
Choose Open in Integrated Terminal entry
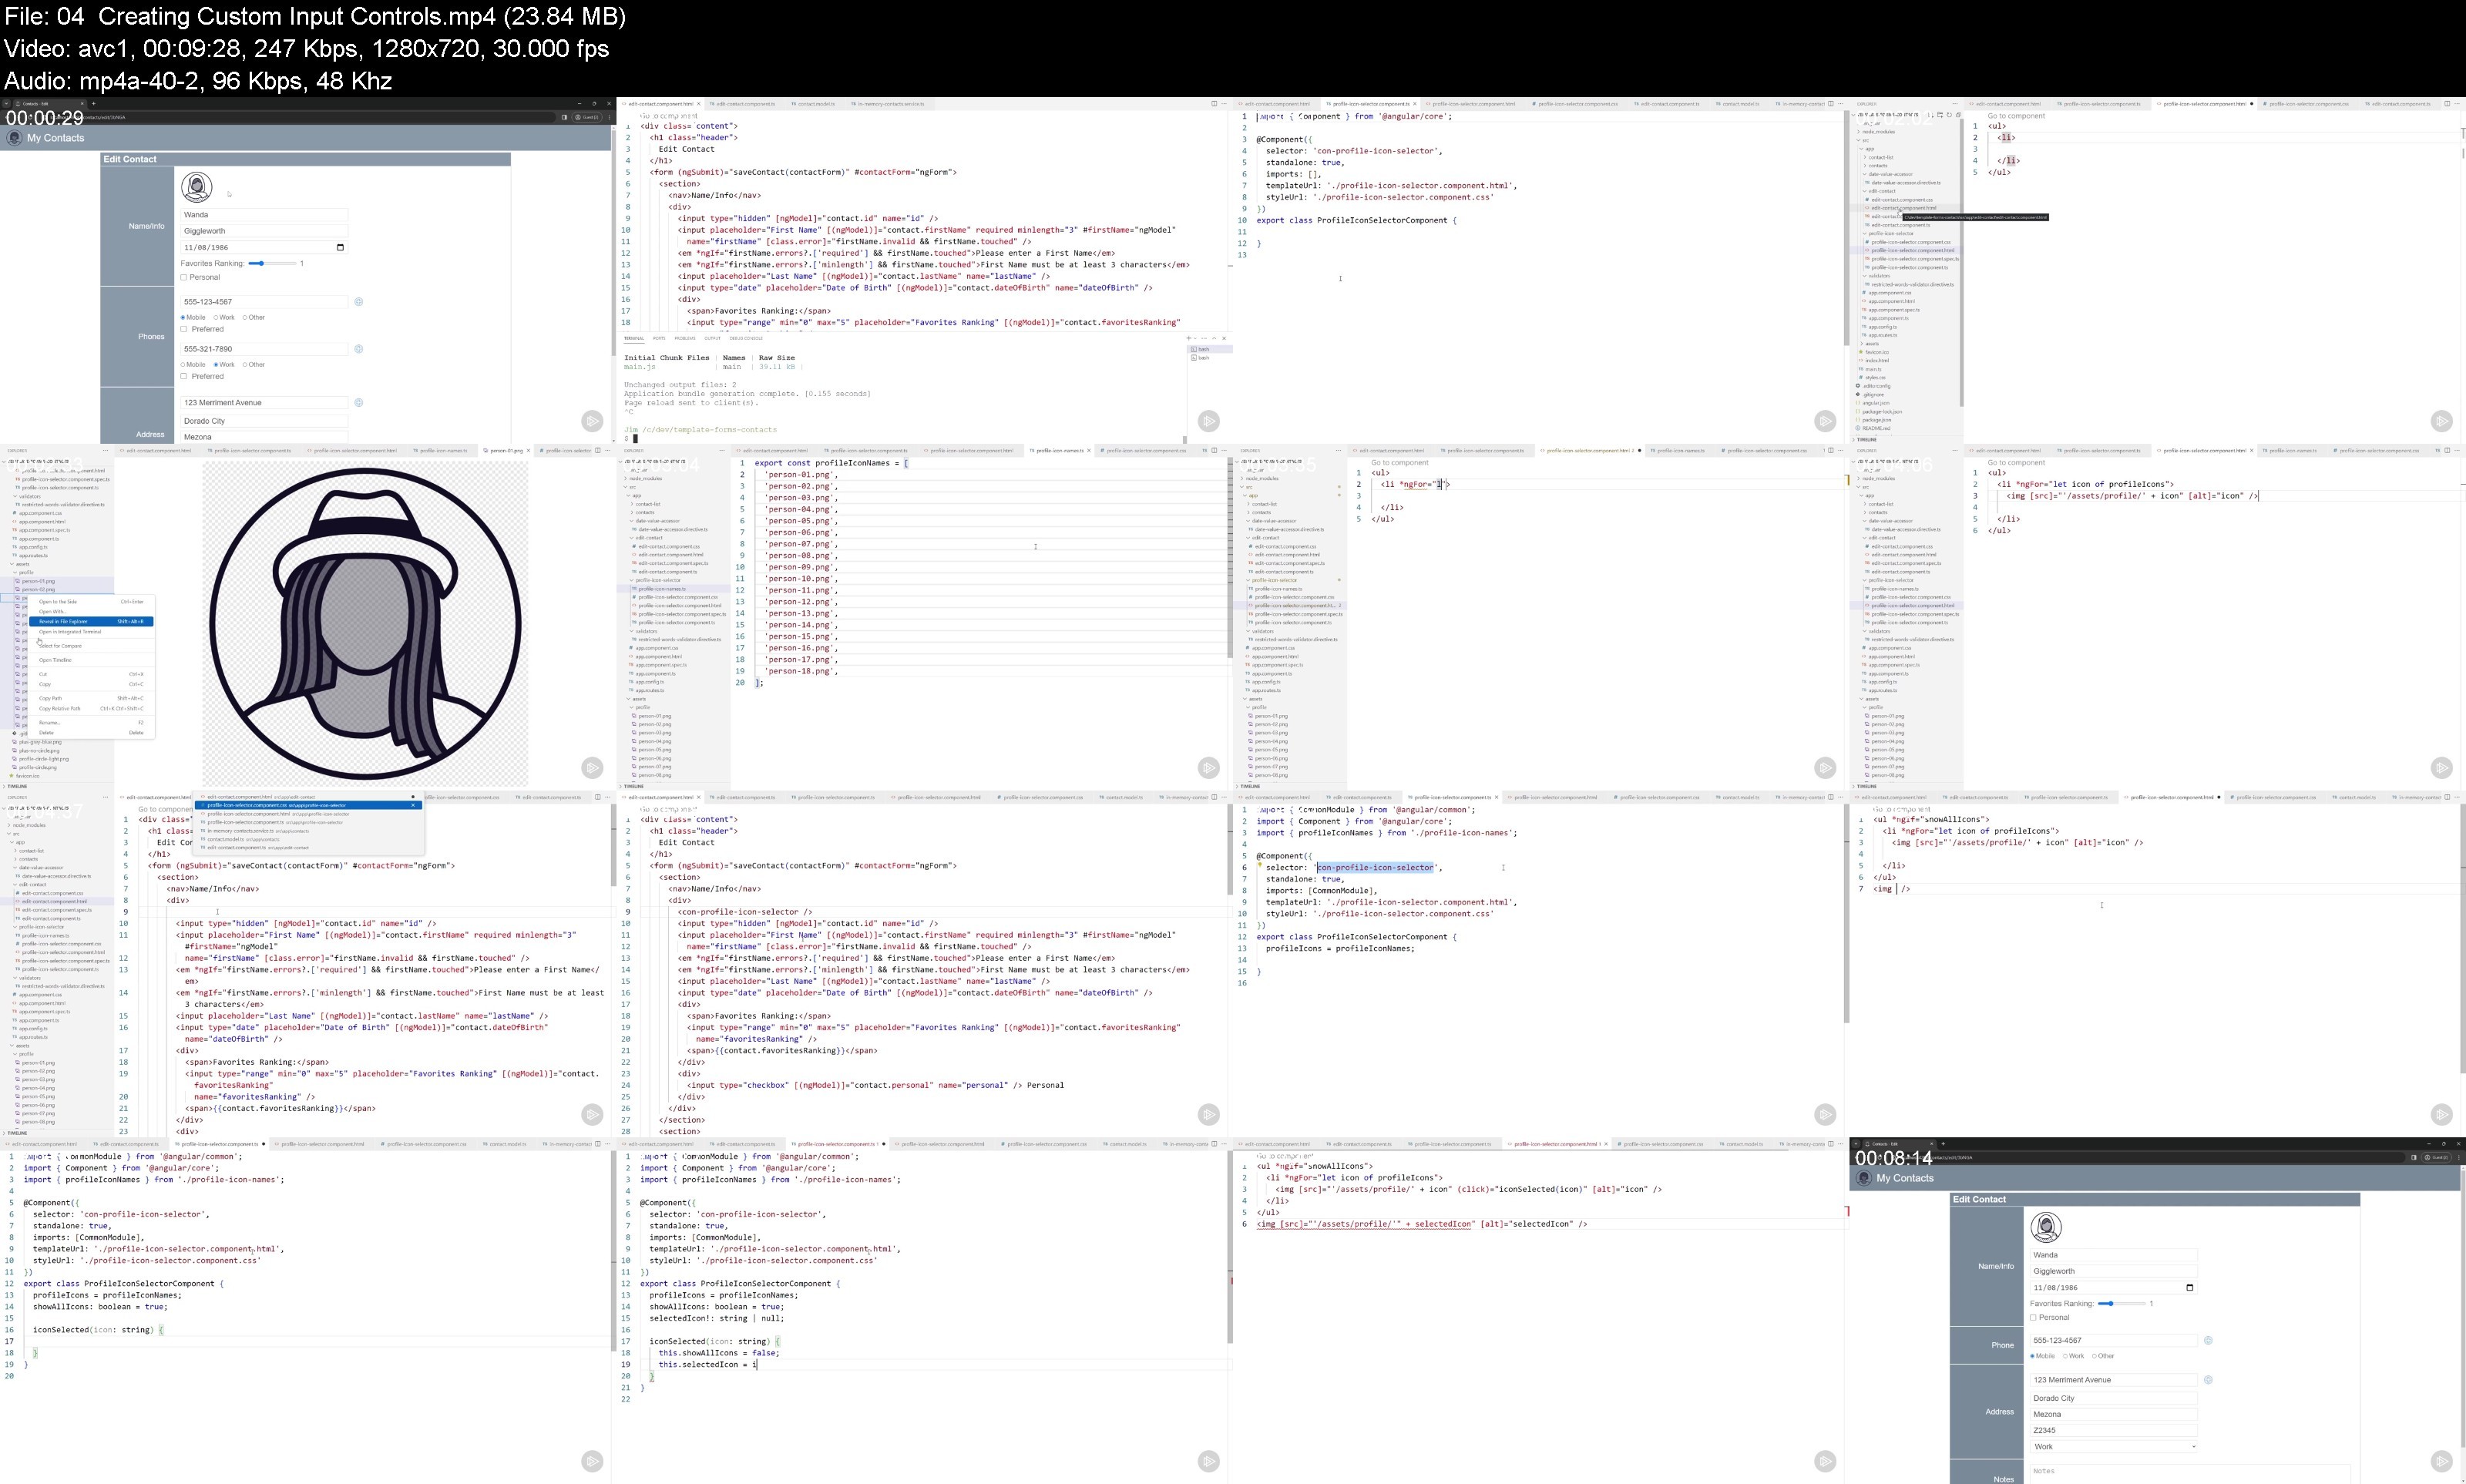click(91, 631)
